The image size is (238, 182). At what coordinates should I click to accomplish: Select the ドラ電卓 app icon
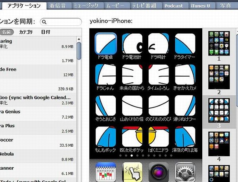tap(106, 44)
